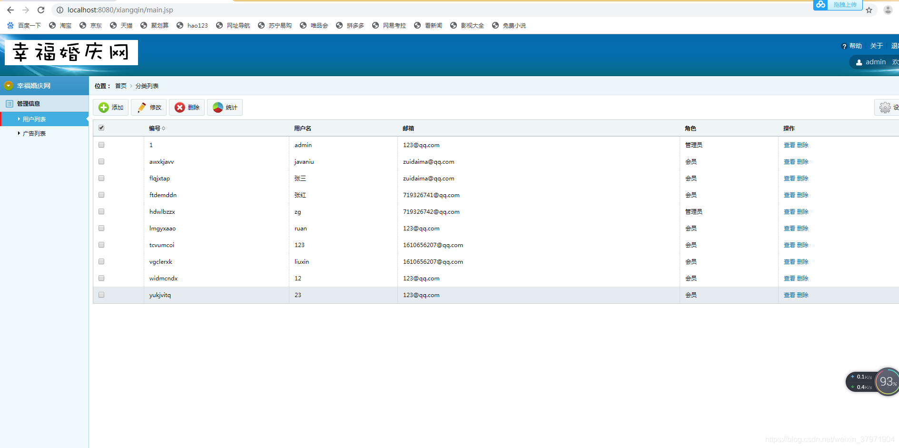Open the 影视大全 bookmark
Image resolution: width=899 pixels, height=448 pixels.
(467, 26)
